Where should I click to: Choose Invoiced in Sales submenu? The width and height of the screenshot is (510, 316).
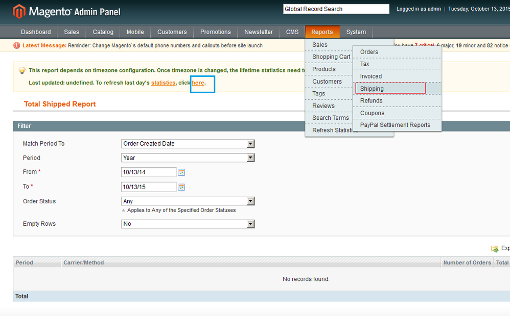click(397, 76)
